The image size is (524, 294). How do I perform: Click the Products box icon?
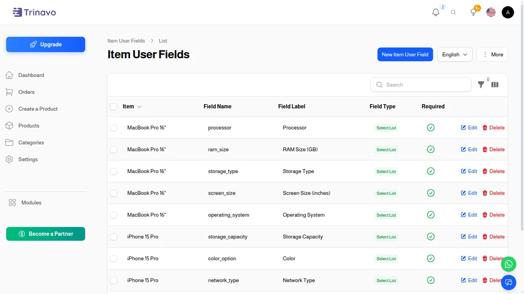(9, 126)
